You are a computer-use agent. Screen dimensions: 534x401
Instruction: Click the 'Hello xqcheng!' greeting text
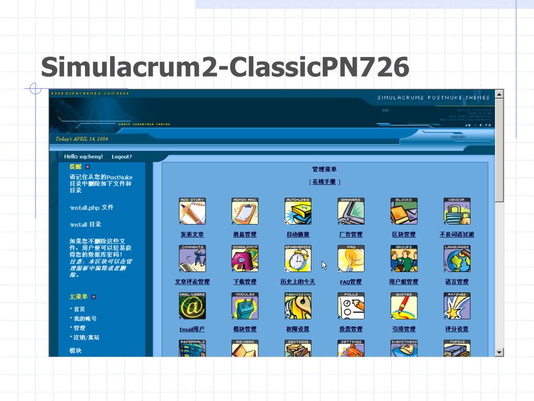(x=83, y=157)
